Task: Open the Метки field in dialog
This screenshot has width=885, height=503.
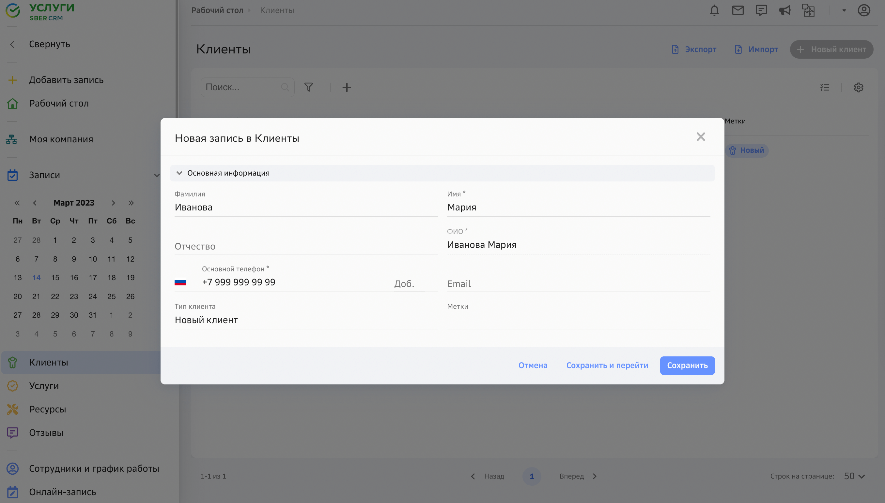Action: (x=579, y=320)
